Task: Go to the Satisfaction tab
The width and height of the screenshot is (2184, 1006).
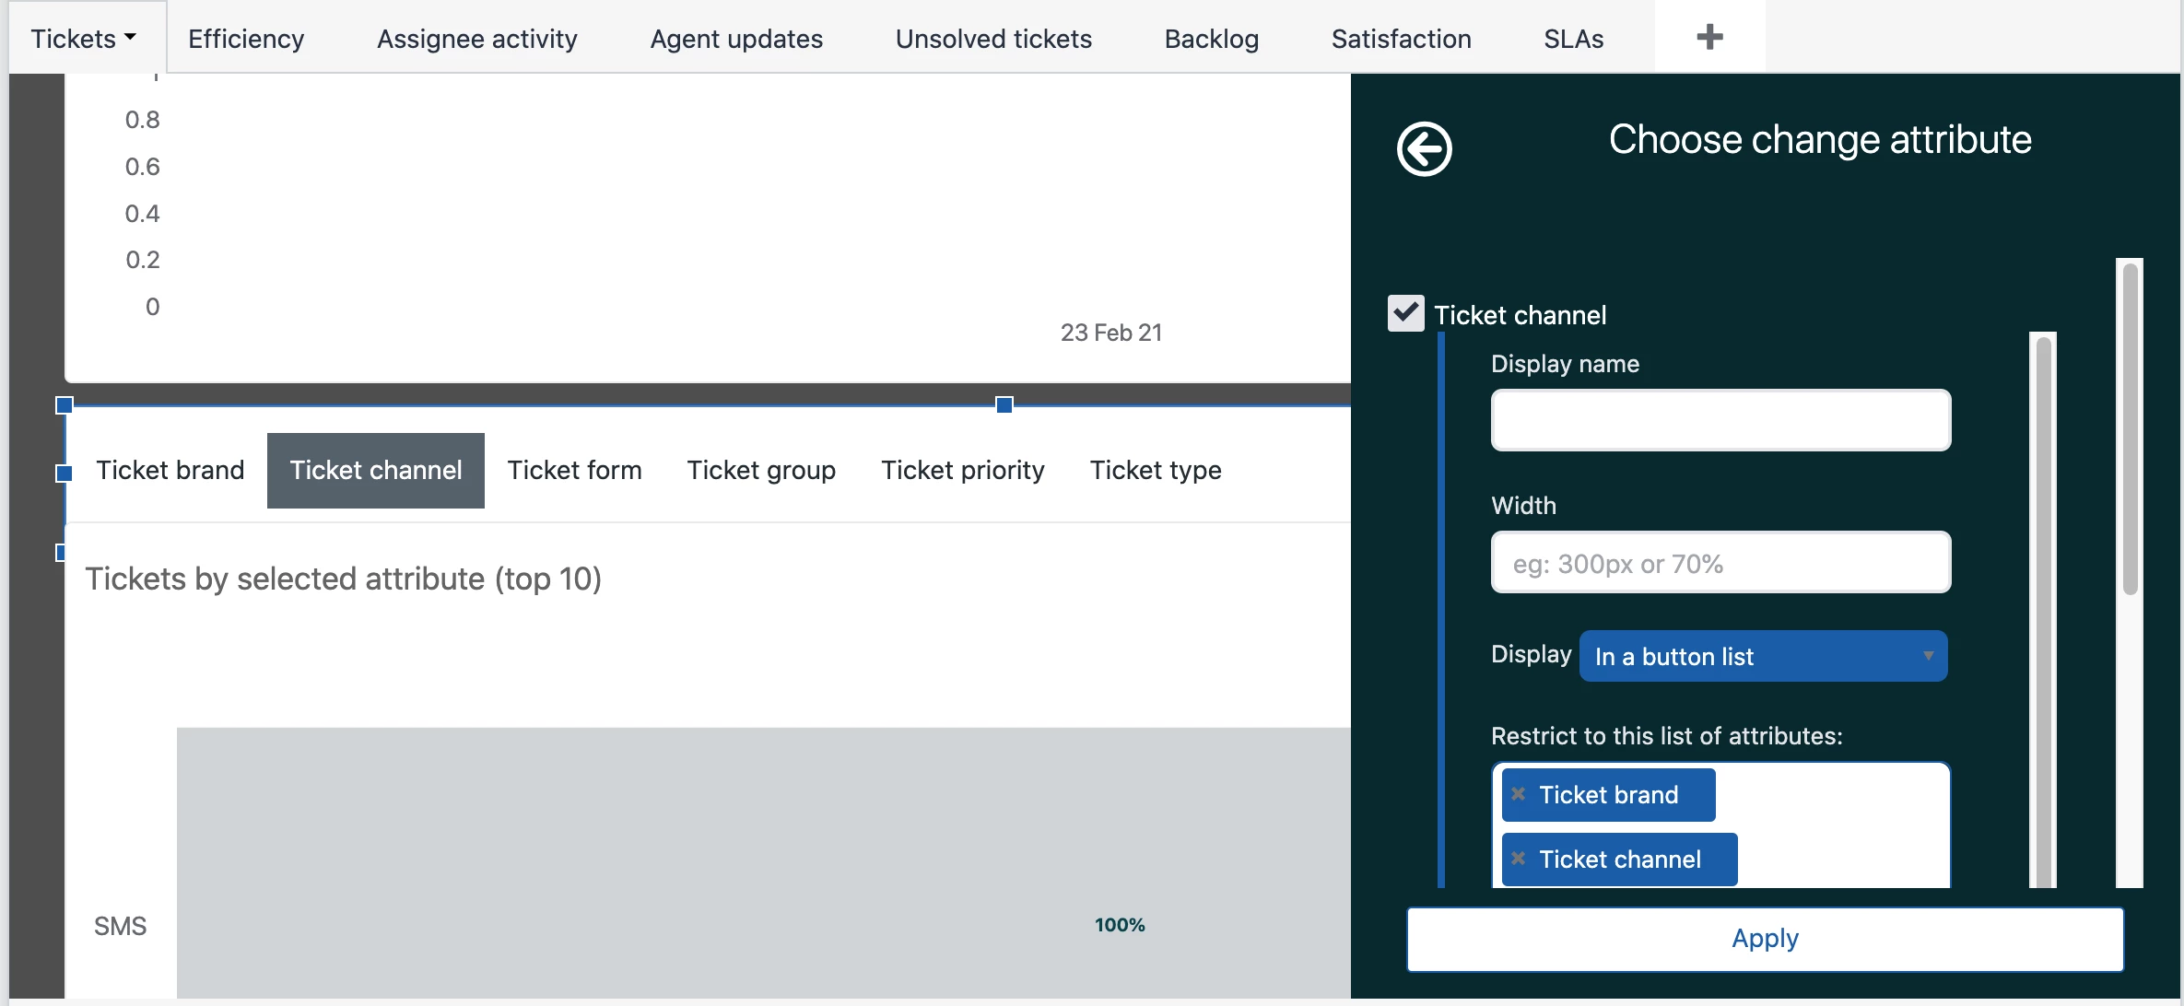Action: pyautogui.click(x=1400, y=39)
